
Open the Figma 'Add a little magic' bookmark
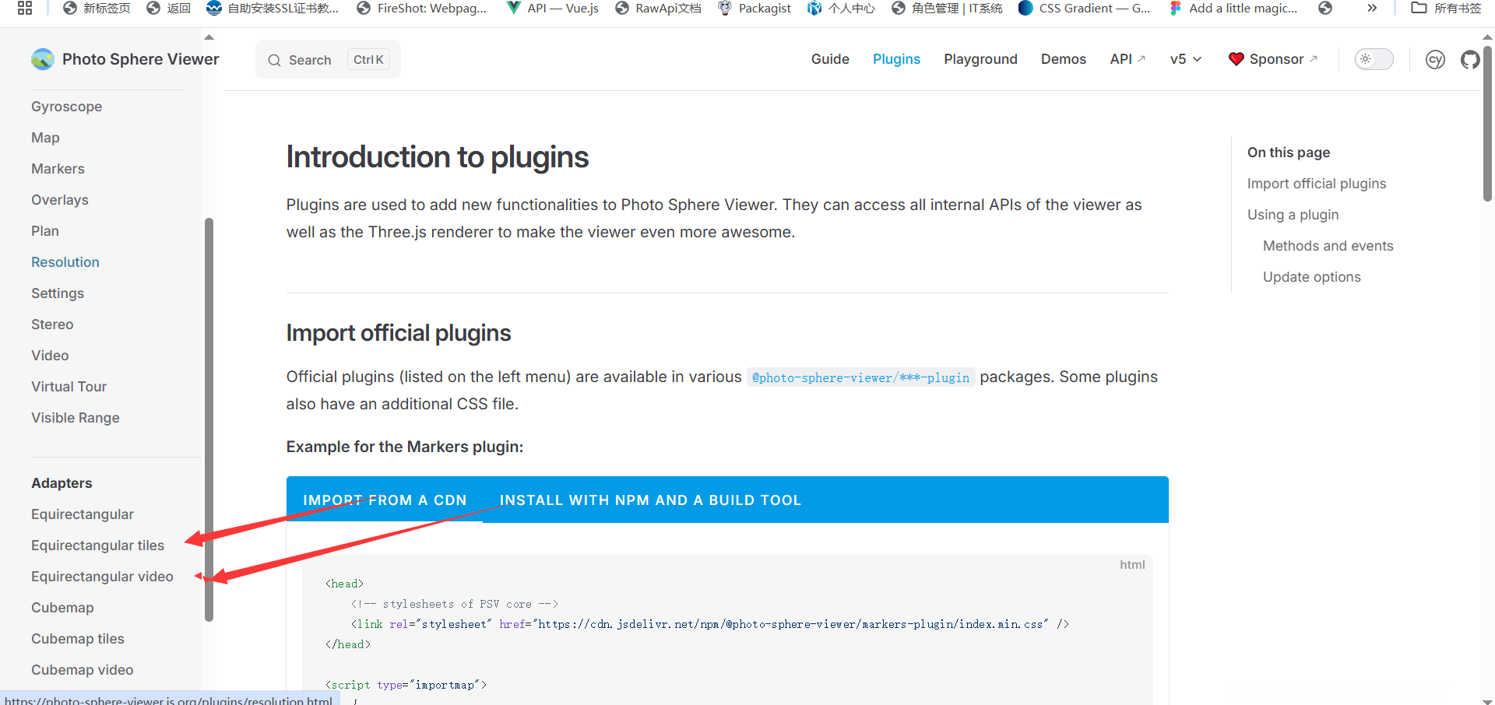coord(1233,8)
